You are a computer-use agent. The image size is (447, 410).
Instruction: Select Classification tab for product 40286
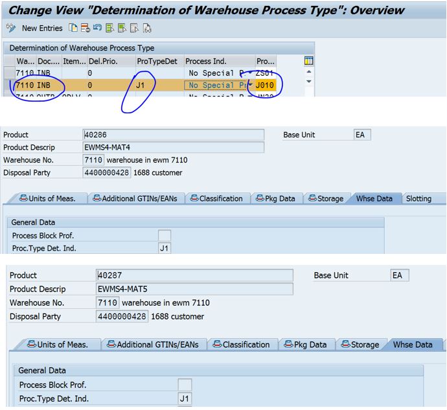coord(216,199)
